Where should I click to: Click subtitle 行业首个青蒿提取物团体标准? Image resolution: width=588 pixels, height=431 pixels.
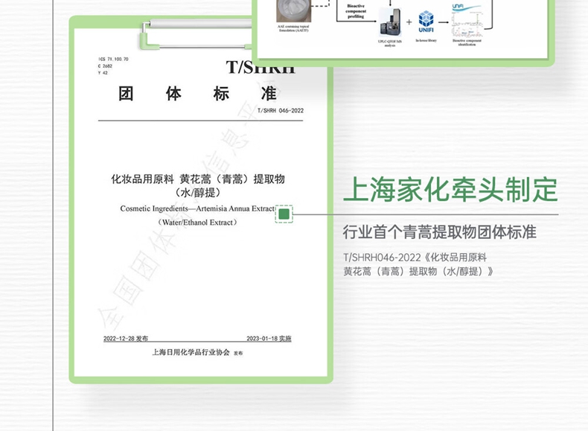coord(439,232)
